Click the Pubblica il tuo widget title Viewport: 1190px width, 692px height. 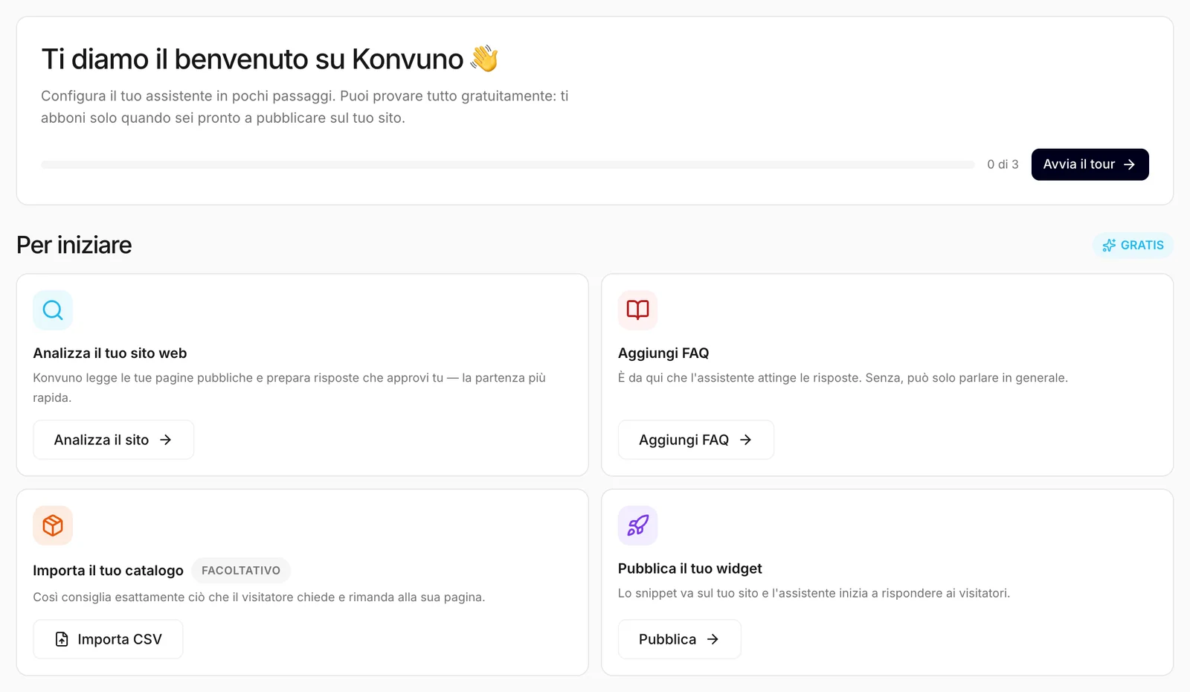pos(690,568)
